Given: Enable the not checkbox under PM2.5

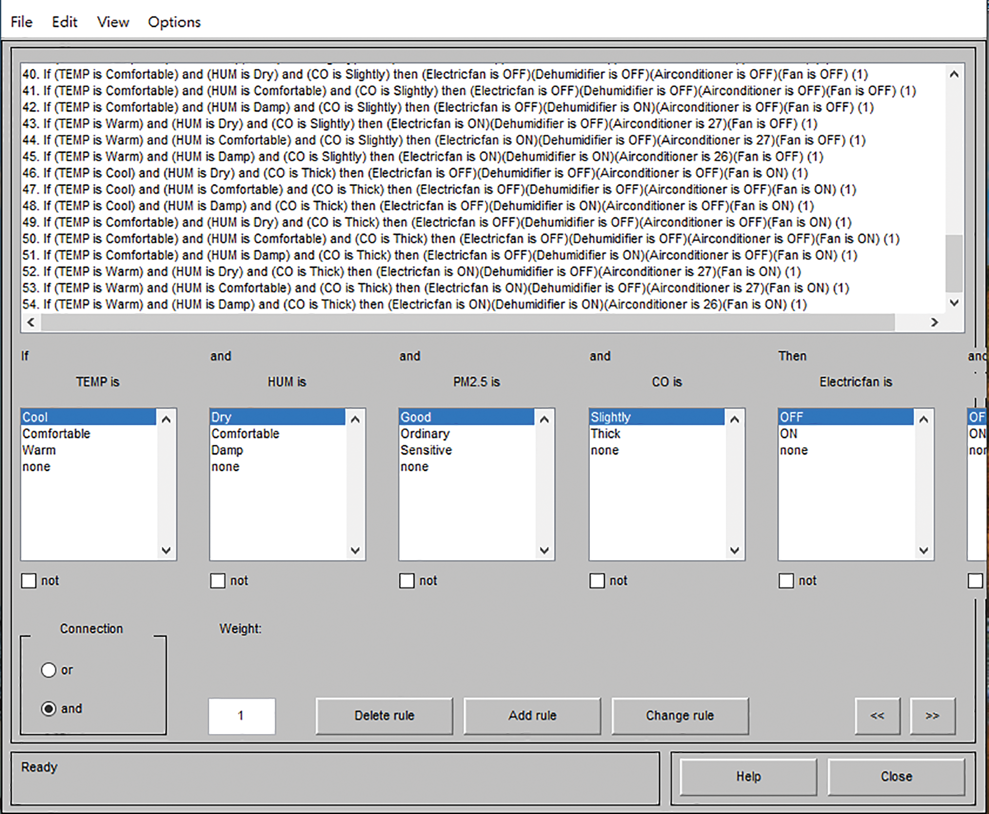Looking at the screenshot, I should (407, 581).
